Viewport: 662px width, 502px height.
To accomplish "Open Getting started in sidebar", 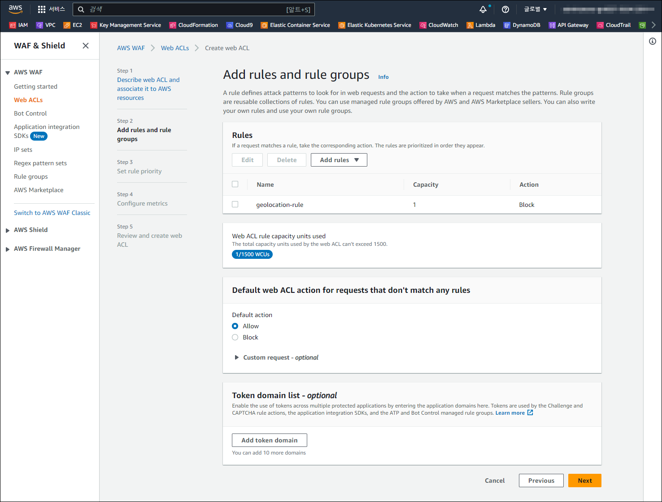I will click(35, 86).
